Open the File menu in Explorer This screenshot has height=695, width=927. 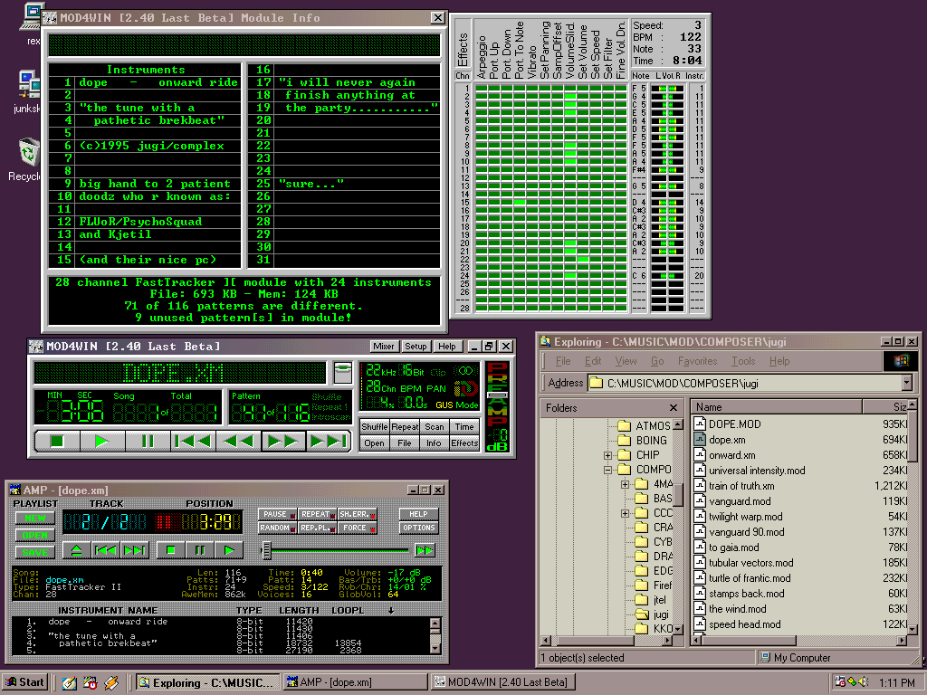[x=563, y=361]
